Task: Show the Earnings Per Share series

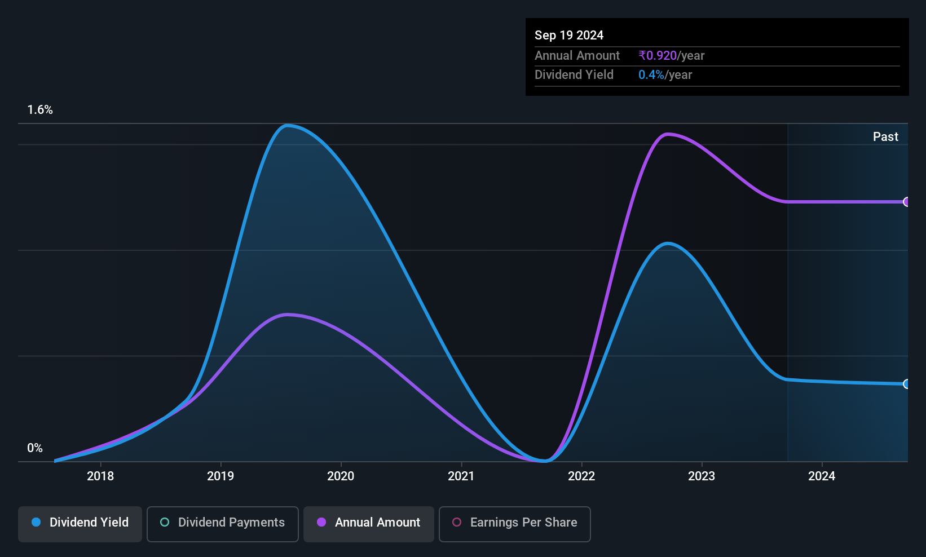Action: 515,524
